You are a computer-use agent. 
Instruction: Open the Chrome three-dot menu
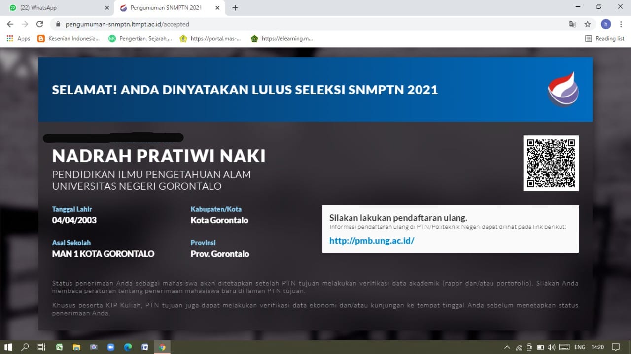tap(621, 24)
